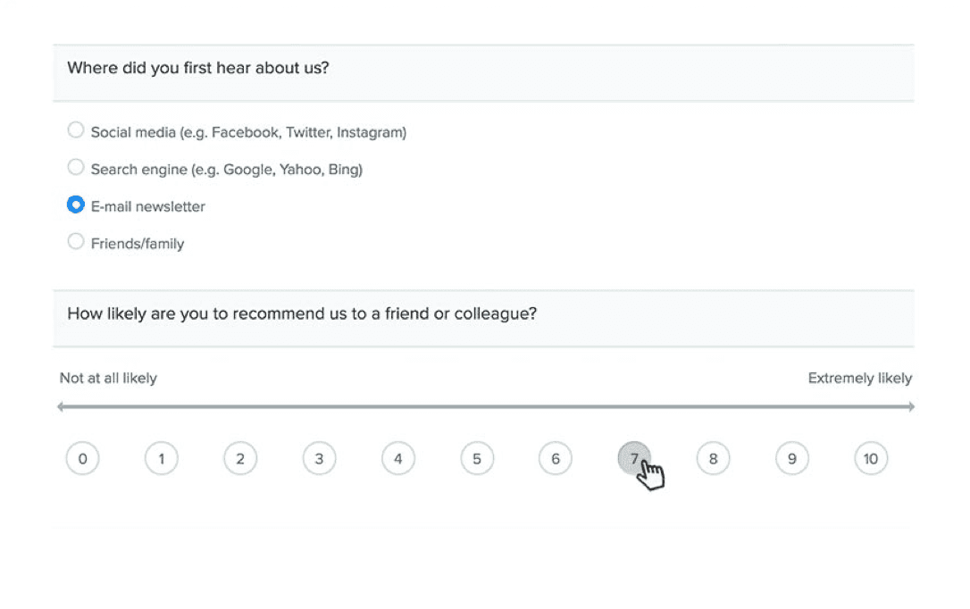Pick rating 6 on recommendation scale
Viewport: 970px width, 609px height.
(x=556, y=459)
